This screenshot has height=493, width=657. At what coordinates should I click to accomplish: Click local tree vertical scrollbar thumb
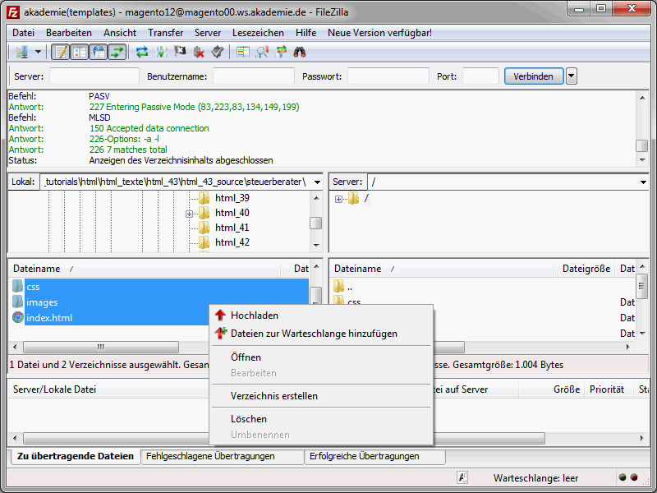click(316, 223)
